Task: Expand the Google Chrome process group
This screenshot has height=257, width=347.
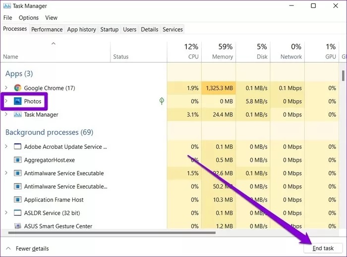Action: (x=6, y=88)
